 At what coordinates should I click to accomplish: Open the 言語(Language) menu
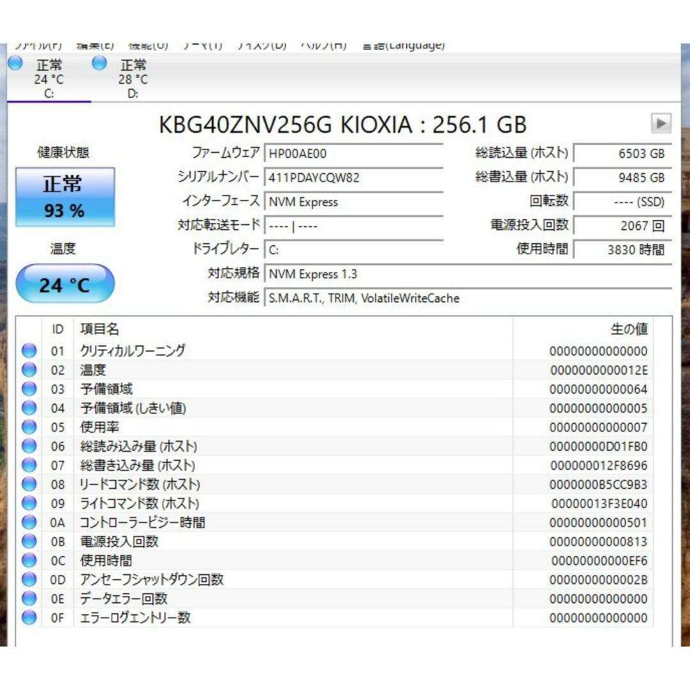(404, 45)
